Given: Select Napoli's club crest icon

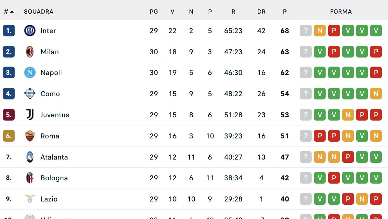Looking at the screenshot, I should tap(30, 72).
